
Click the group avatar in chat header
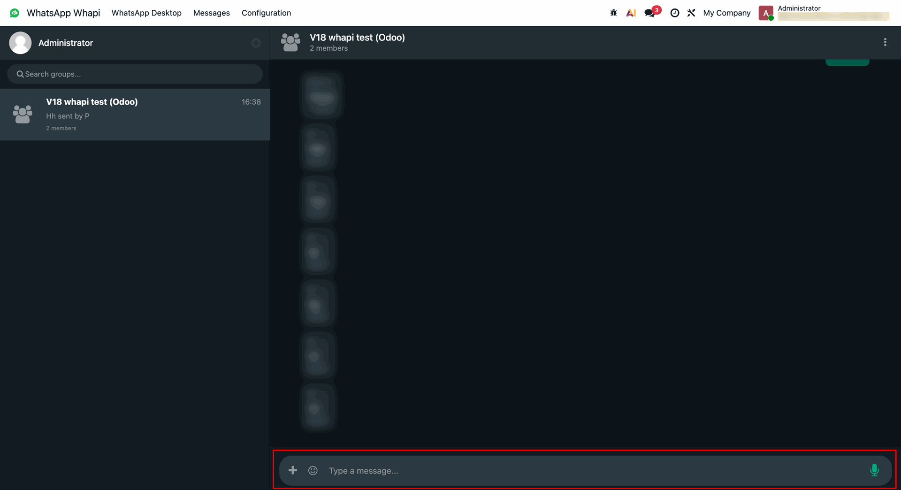pos(290,42)
